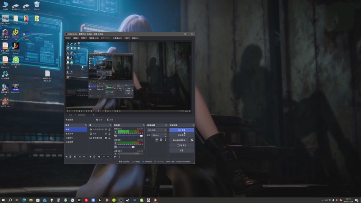Increase transition duration with the up arrow
361x203 pixels.
(165, 134)
